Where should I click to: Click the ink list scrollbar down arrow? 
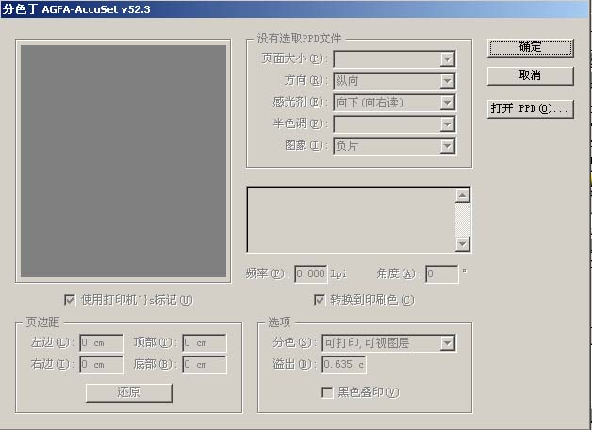coord(463,244)
